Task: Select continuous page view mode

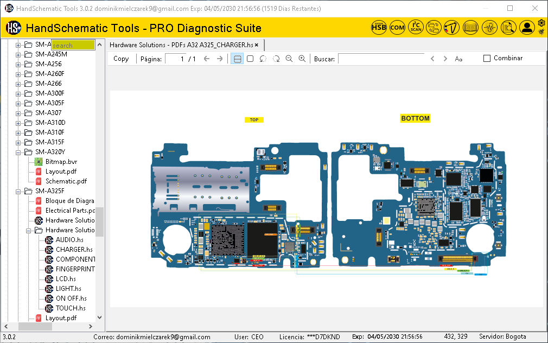Action: click(x=237, y=59)
